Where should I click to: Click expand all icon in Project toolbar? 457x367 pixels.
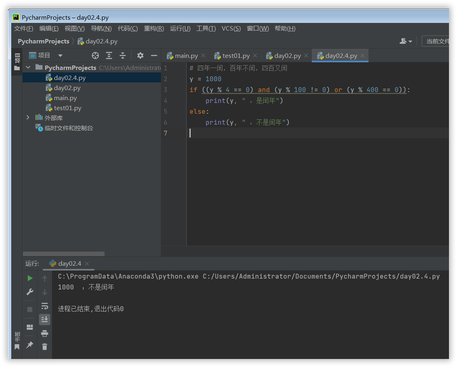coord(109,55)
